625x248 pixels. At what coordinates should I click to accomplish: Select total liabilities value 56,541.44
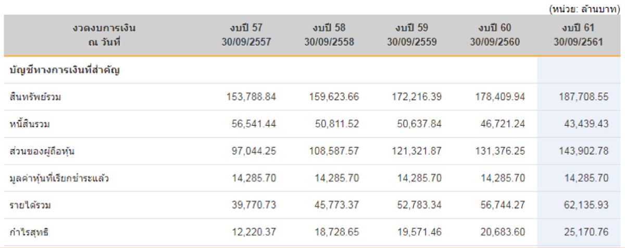point(254,124)
